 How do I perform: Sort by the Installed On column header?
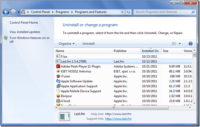point(151,51)
